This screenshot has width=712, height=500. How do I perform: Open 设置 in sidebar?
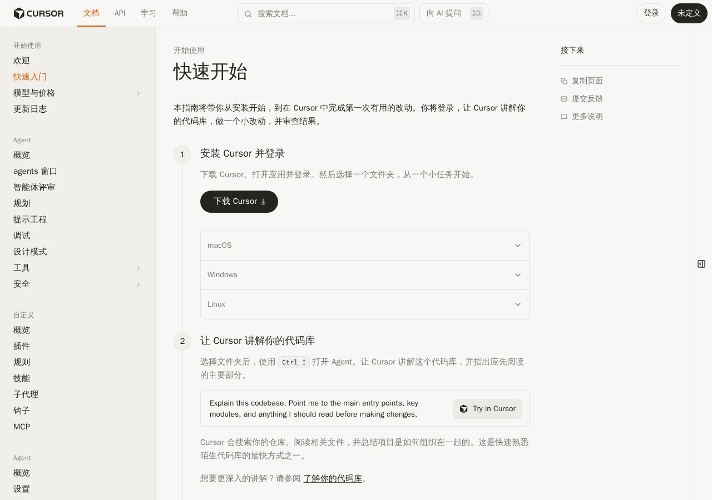pos(22,489)
